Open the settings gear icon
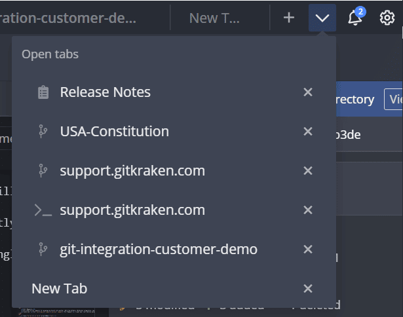Viewport: 403px width, 317px height. click(x=387, y=18)
